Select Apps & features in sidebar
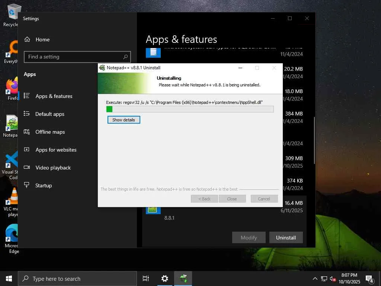381x286 pixels. [54, 96]
